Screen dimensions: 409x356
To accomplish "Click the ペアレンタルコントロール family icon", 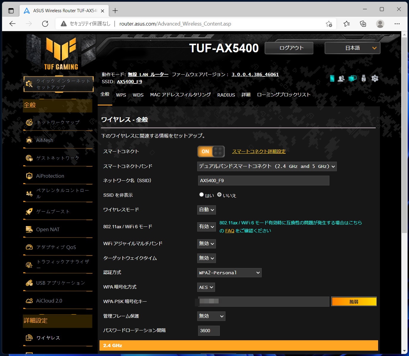I will [29, 194].
